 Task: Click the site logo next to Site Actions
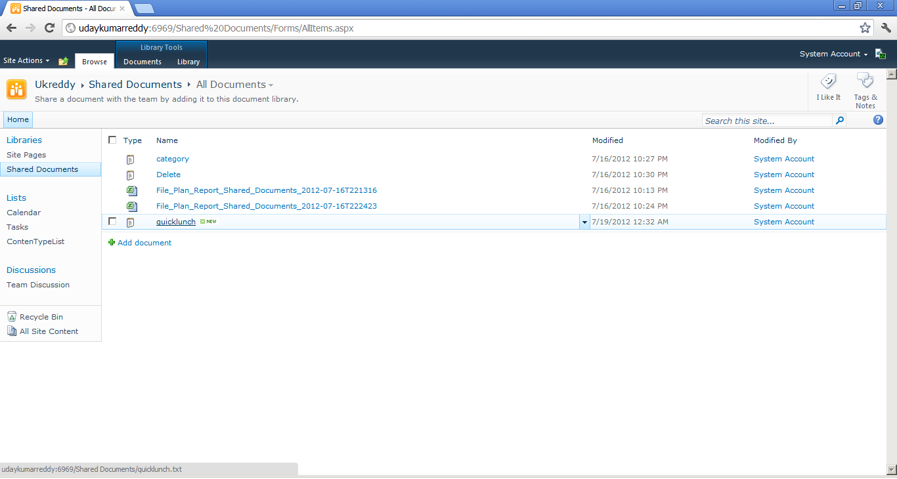point(63,60)
